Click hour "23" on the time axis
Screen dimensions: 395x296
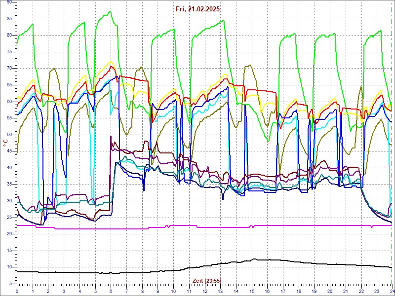pyautogui.click(x=376, y=291)
